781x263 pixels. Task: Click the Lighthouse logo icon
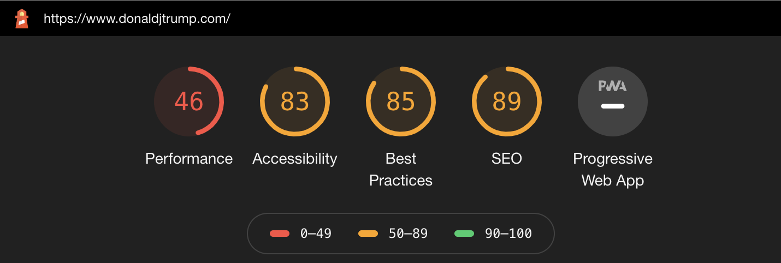click(x=22, y=19)
